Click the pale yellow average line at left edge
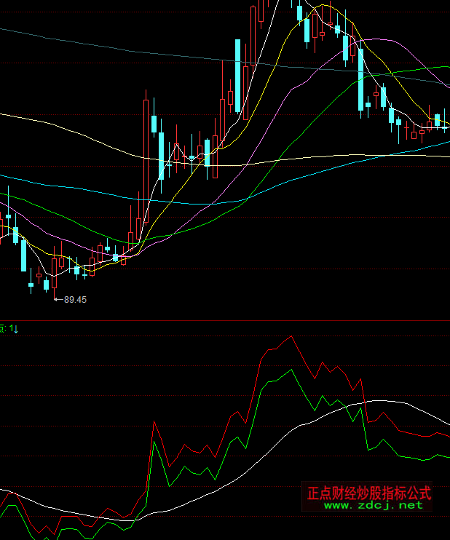 tap(4, 114)
